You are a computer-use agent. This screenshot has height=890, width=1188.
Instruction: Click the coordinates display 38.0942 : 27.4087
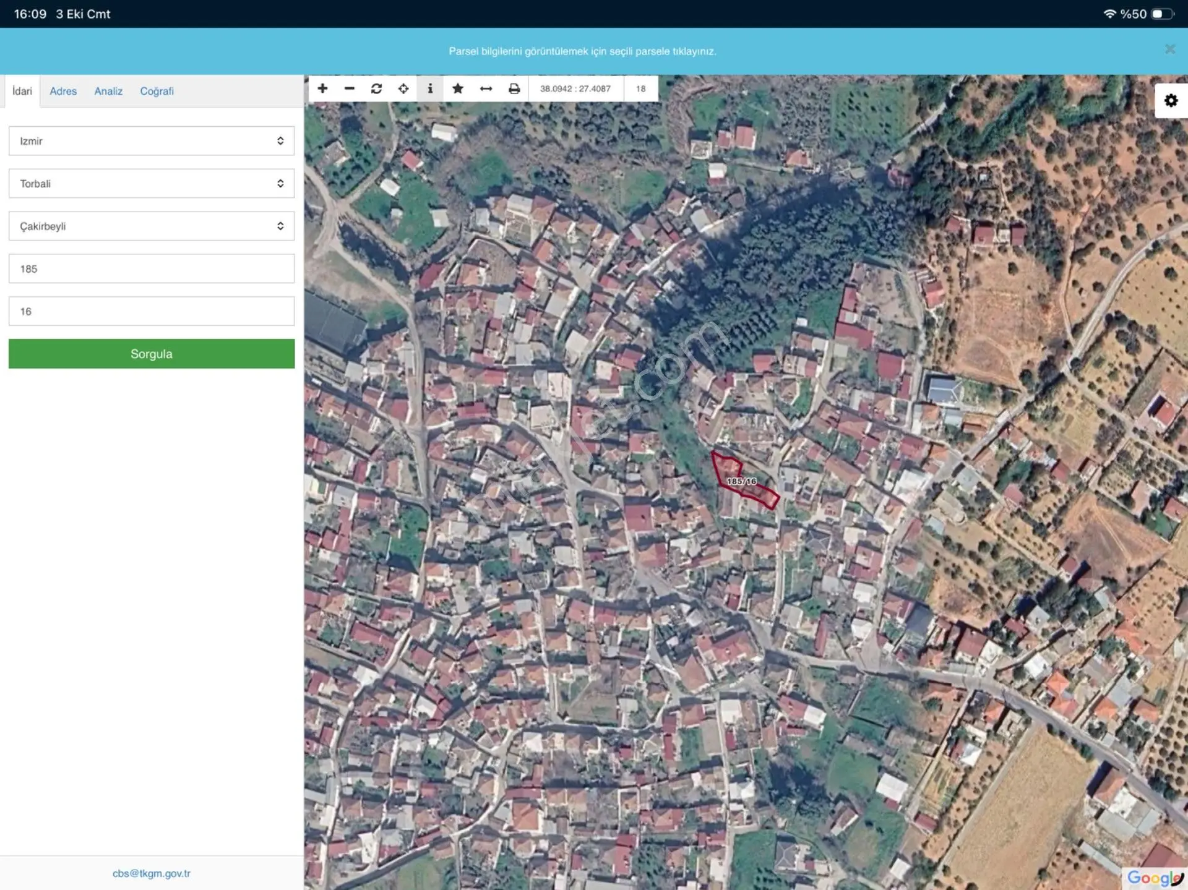pos(575,88)
